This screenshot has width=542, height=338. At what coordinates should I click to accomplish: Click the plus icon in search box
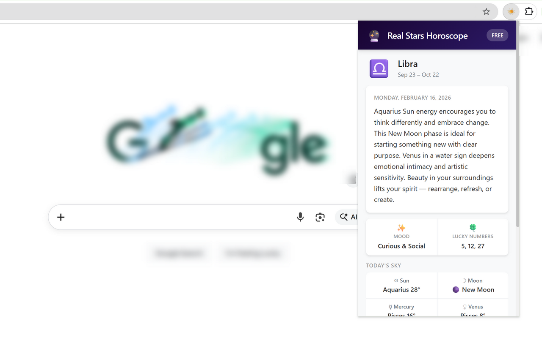coord(61,217)
